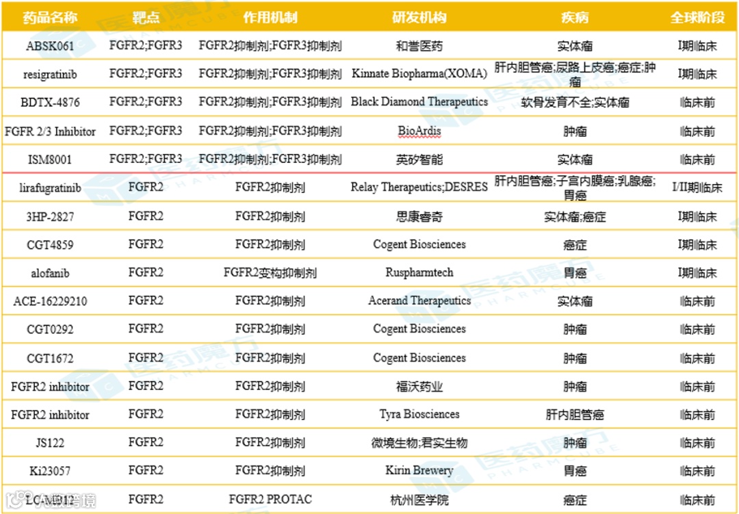Select FGFR2 inhibitor in the 福沃药业 row
739x514 pixels.
pos(50,387)
